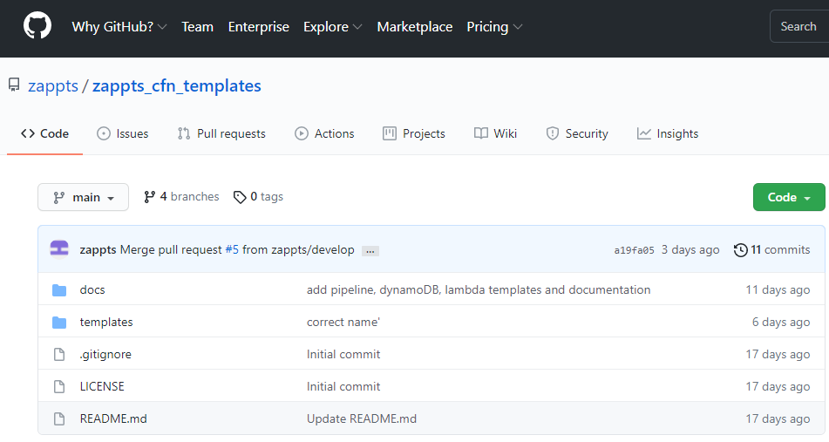The width and height of the screenshot is (829, 442).
Task: Go to Marketplace in the top navigation
Action: (415, 26)
